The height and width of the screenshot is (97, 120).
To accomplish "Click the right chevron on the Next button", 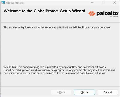I will point(87,92).
